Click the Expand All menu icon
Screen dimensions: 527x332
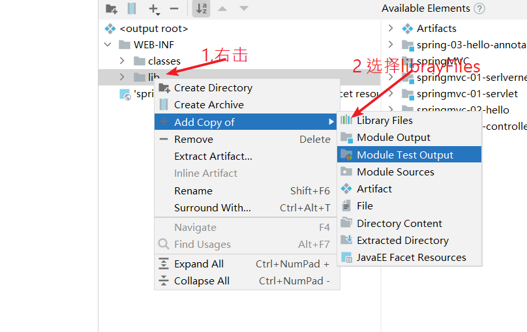click(x=163, y=264)
